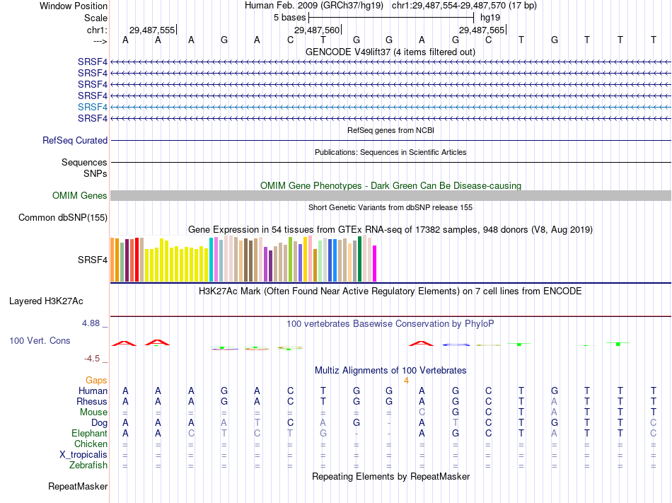Click the SNPs track label

(95, 173)
